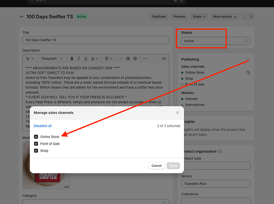The height and width of the screenshot is (204, 274).
Task: Insert a video into the description
Action: coord(135,59)
